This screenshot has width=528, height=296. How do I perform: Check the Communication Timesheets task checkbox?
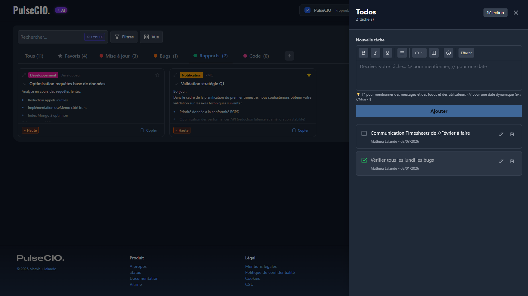(x=364, y=133)
